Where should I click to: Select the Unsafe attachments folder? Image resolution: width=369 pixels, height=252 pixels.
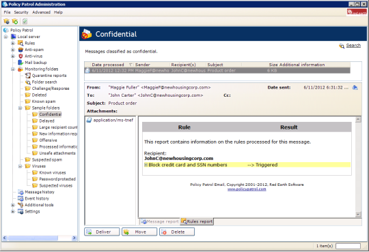click(57, 153)
